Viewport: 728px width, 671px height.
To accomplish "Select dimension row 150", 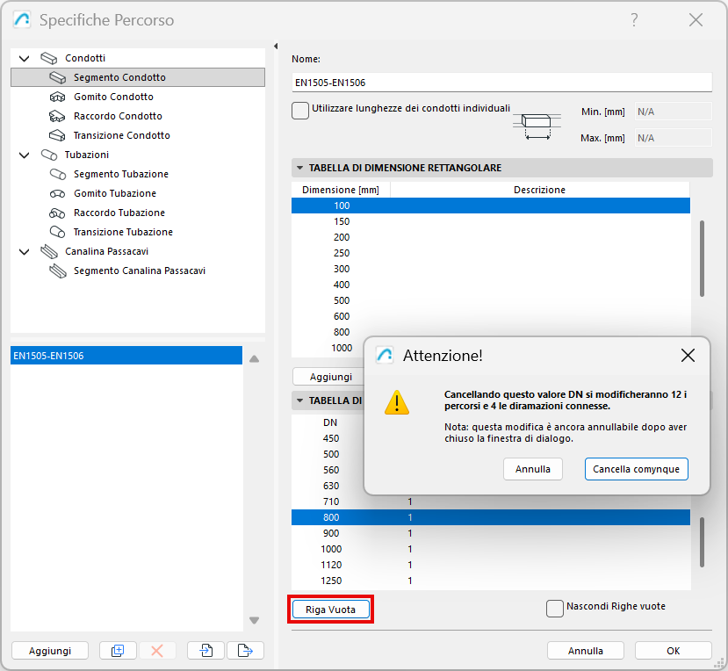I will pos(491,221).
